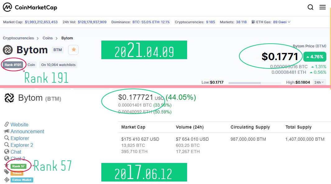Image resolution: width=331 pixels, height=184 pixels.
Task: Open the search magnifier icon
Action: 310,7
